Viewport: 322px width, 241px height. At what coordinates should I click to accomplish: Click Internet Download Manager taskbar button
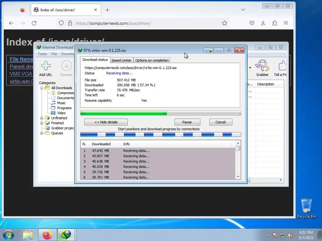(x=66, y=235)
